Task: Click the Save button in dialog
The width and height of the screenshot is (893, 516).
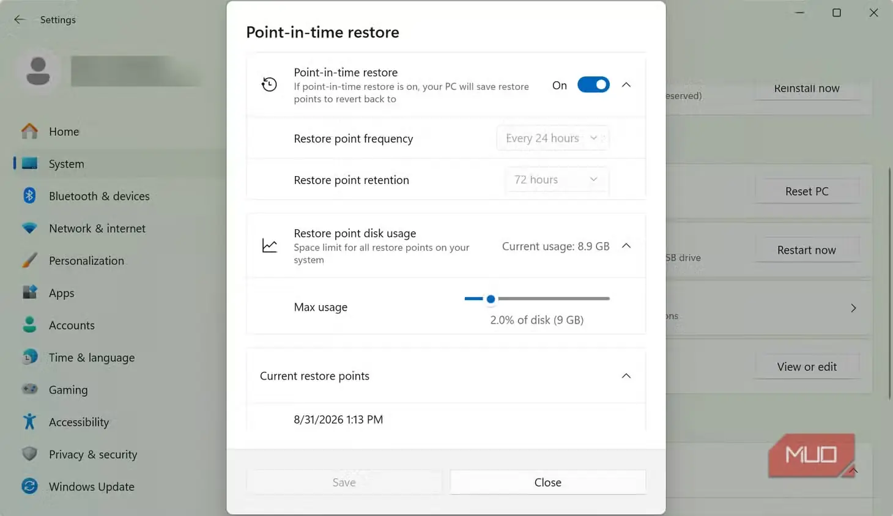Action: tap(344, 482)
